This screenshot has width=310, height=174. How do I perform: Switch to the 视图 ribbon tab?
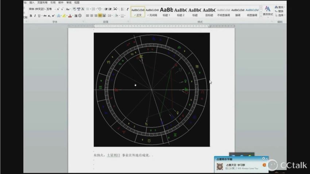coord(77,2)
